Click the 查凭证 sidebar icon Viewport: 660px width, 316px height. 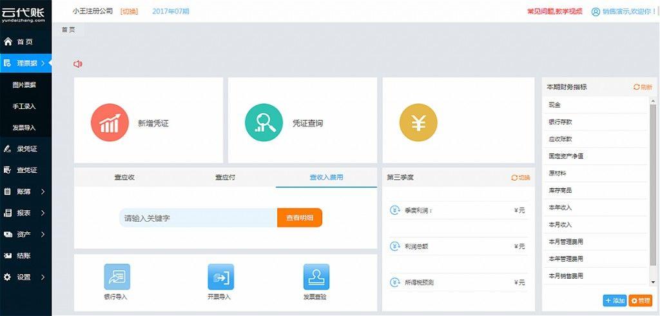coord(8,170)
